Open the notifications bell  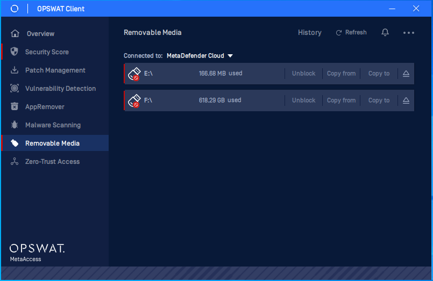385,33
